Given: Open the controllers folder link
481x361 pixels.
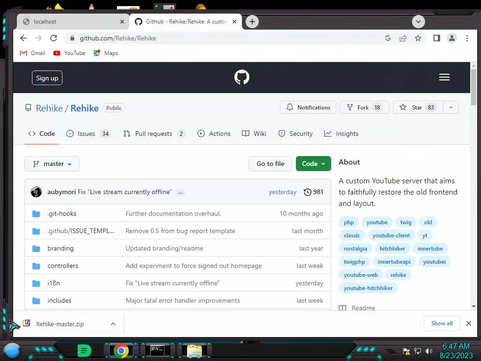Looking at the screenshot, I should tap(62, 266).
